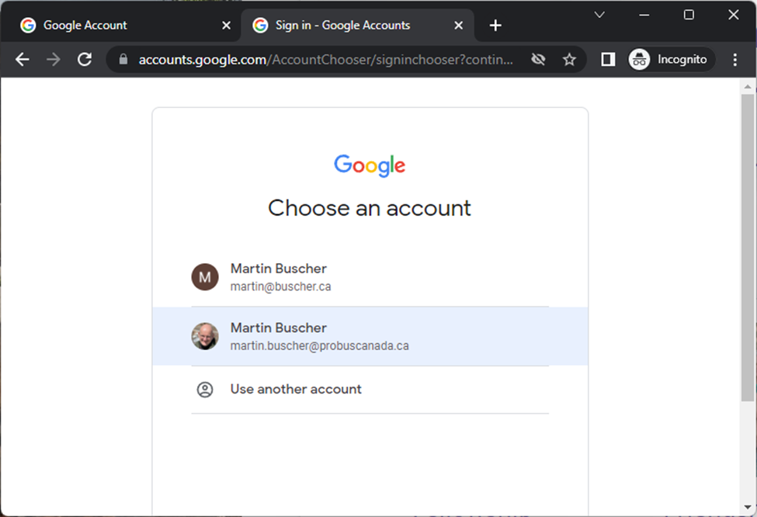Image resolution: width=757 pixels, height=517 pixels.
Task: Open the side panel icon
Action: (x=608, y=59)
